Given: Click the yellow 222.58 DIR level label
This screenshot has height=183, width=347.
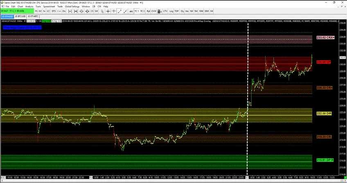Looking at the screenshot, I should (x=324, y=113).
